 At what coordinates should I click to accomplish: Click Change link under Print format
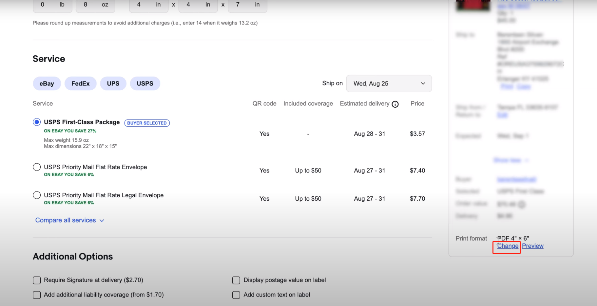508,246
